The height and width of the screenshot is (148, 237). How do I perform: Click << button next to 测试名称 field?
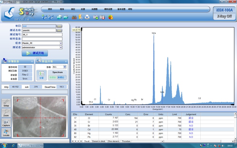point(59,30)
